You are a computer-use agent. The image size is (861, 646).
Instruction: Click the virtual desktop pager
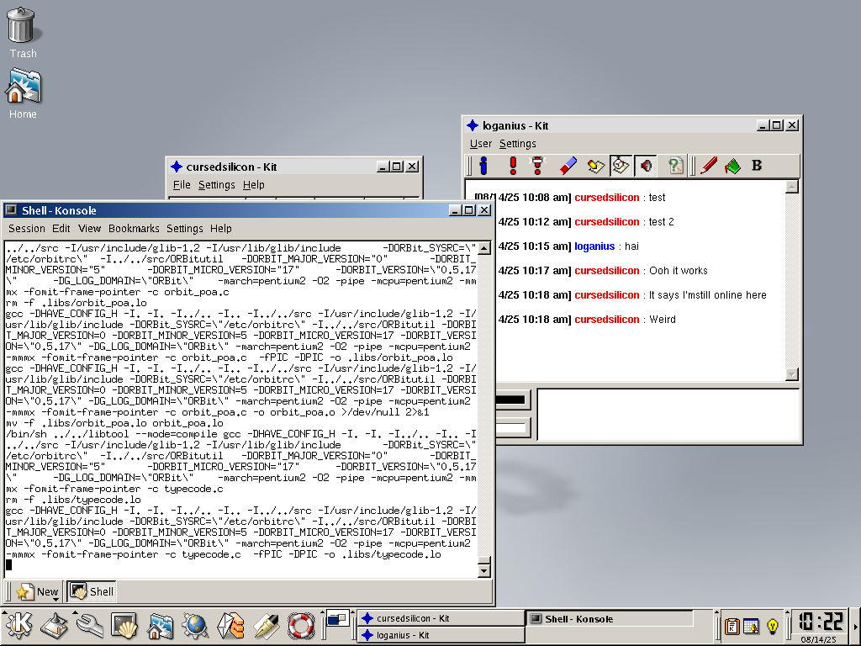pyautogui.click(x=338, y=619)
